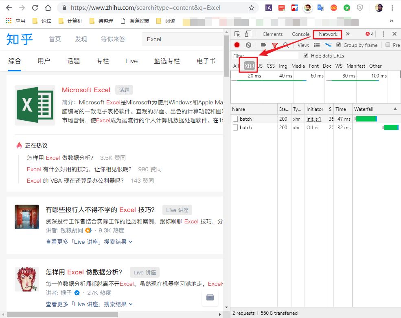Screen dimensions: 401x318
Task: Switch to the 电子书 search tab
Action: 206,61
